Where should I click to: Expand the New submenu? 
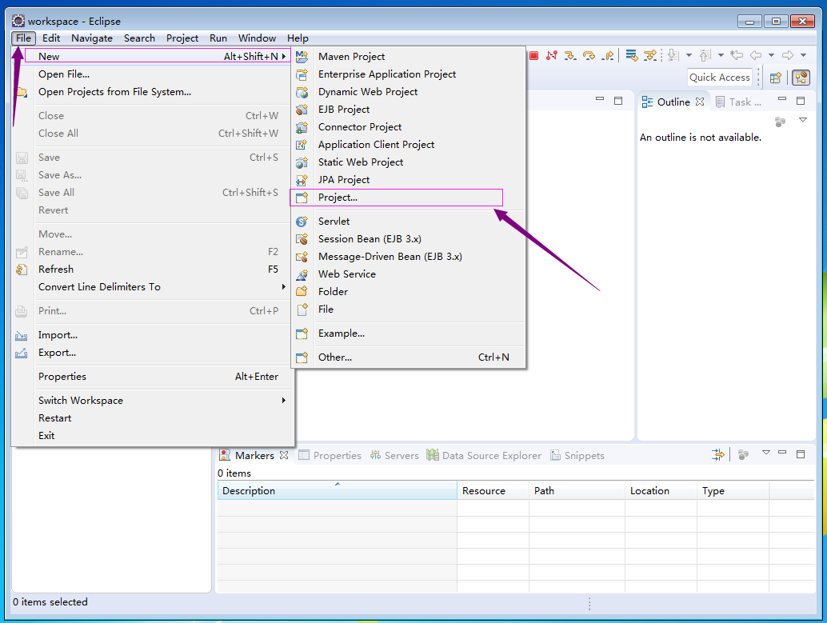click(158, 56)
